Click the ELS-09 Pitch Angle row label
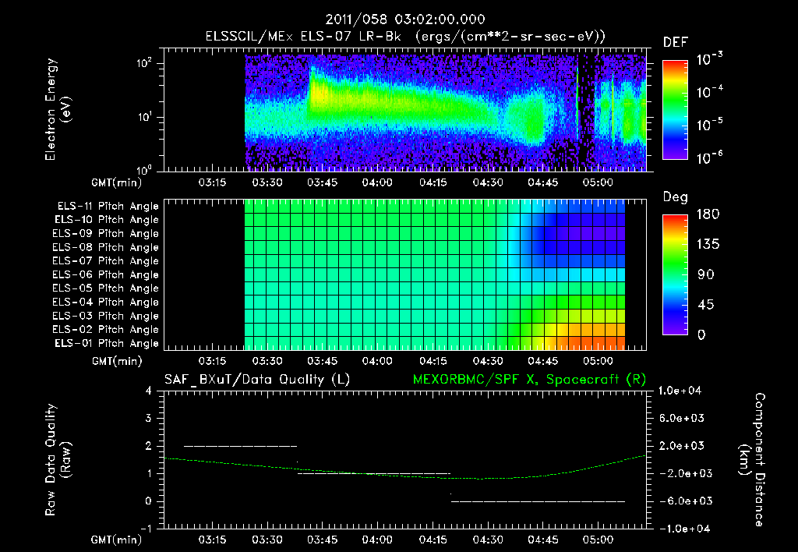 (106, 234)
